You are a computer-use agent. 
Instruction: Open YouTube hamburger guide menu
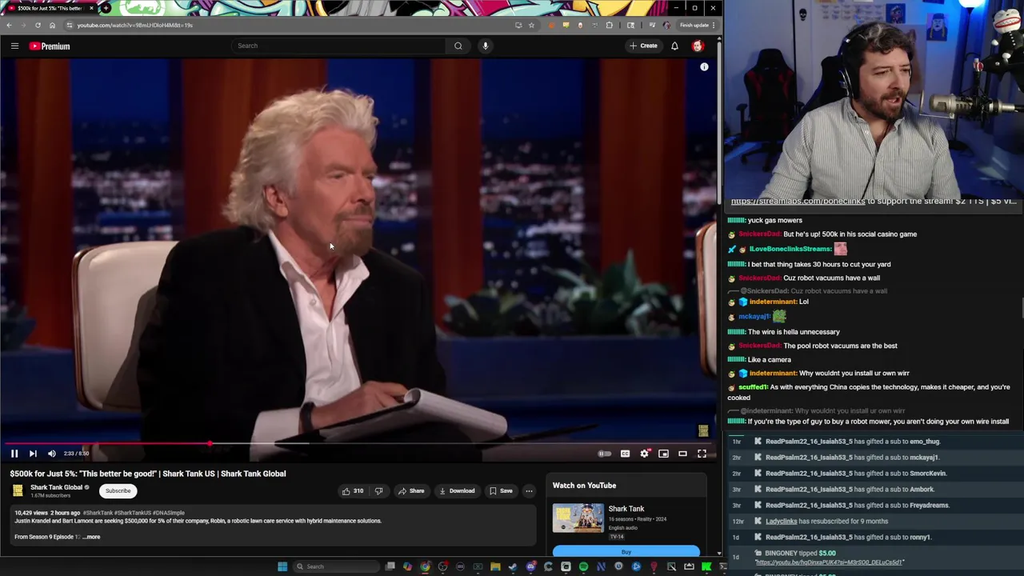[x=14, y=46]
